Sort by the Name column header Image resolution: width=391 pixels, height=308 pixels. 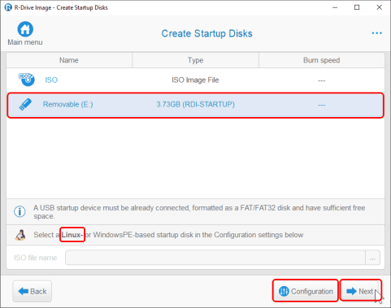click(69, 60)
